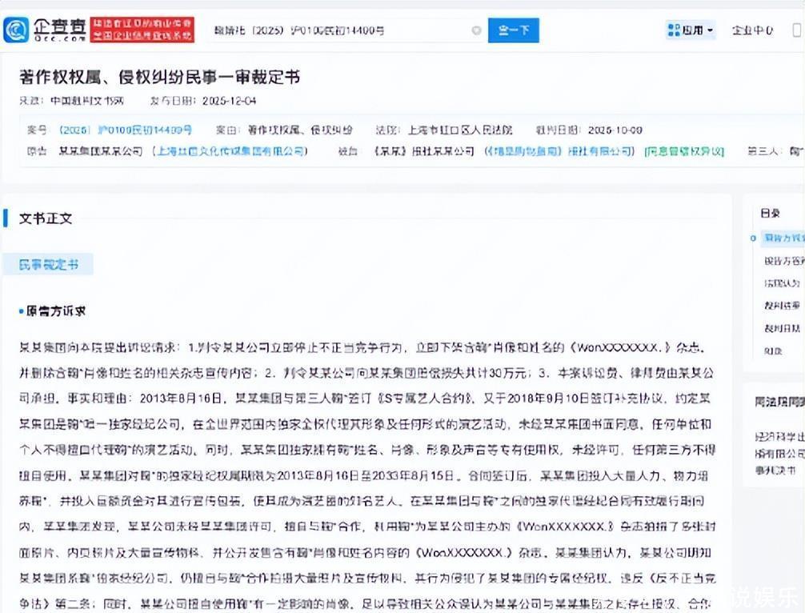Click the Qcc.com logo icon
Viewport: 805px width, 613px height.
pos(16,30)
